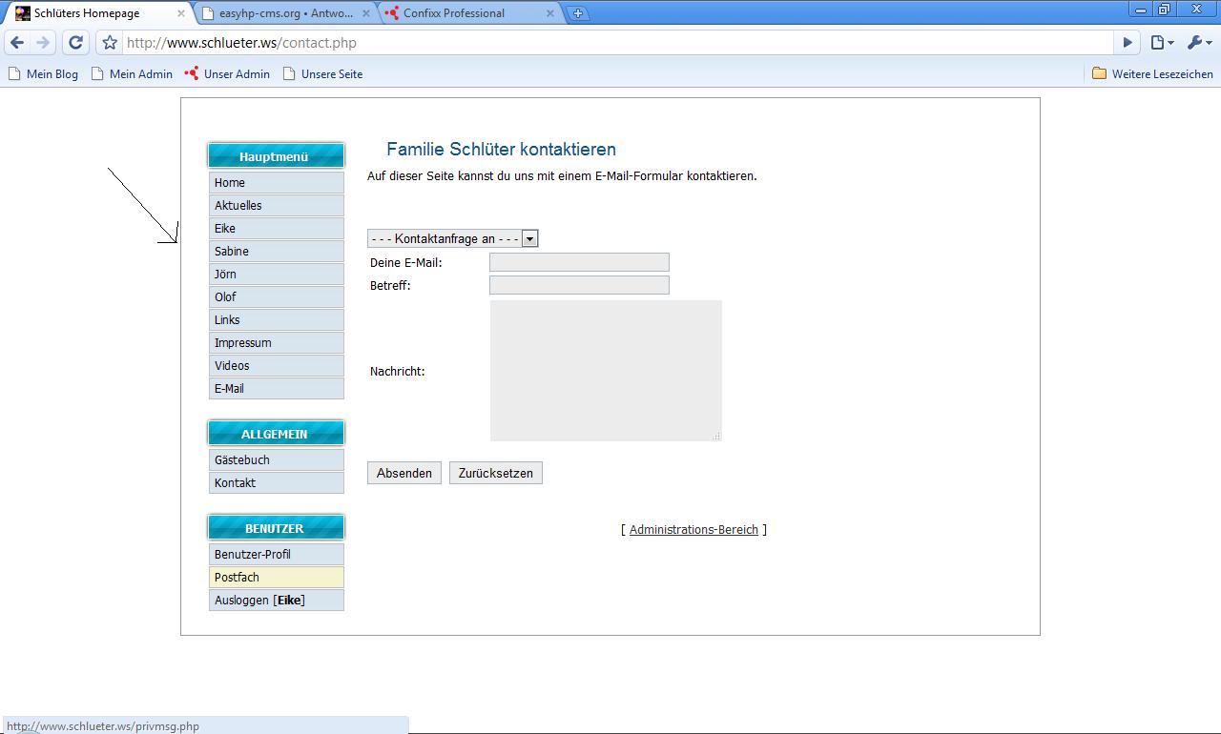The width and height of the screenshot is (1221, 734).
Task: Open the Unser Admin bookmark
Action: (x=227, y=73)
